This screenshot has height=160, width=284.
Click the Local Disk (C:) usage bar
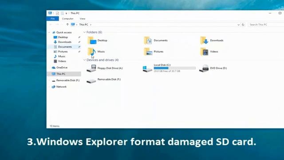tap(174, 68)
